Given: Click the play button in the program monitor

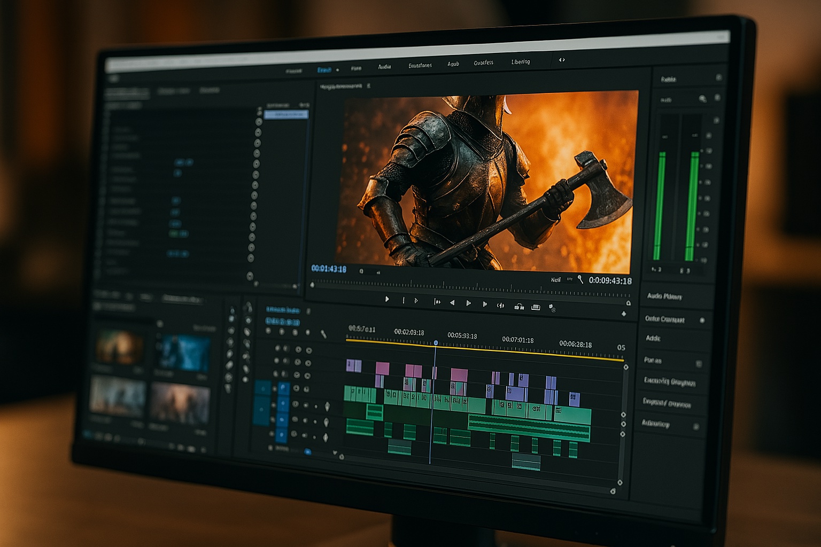Looking at the screenshot, I should [387, 300].
